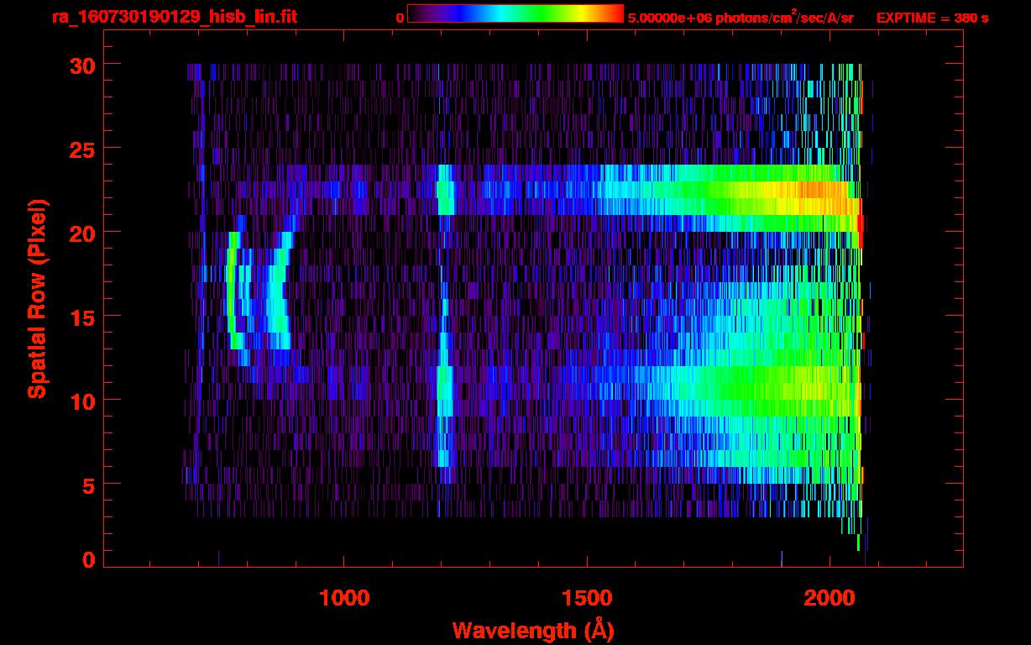This screenshot has height=645, width=1031.
Task: Click the colorbar minimum label 0
Action: (x=400, y=18)
